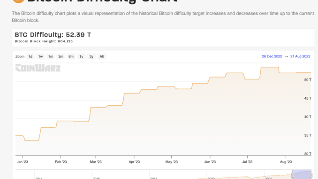Set chart zoom to 1d
The height and width of the screenshot is (179, 318).
coord(30,56)
